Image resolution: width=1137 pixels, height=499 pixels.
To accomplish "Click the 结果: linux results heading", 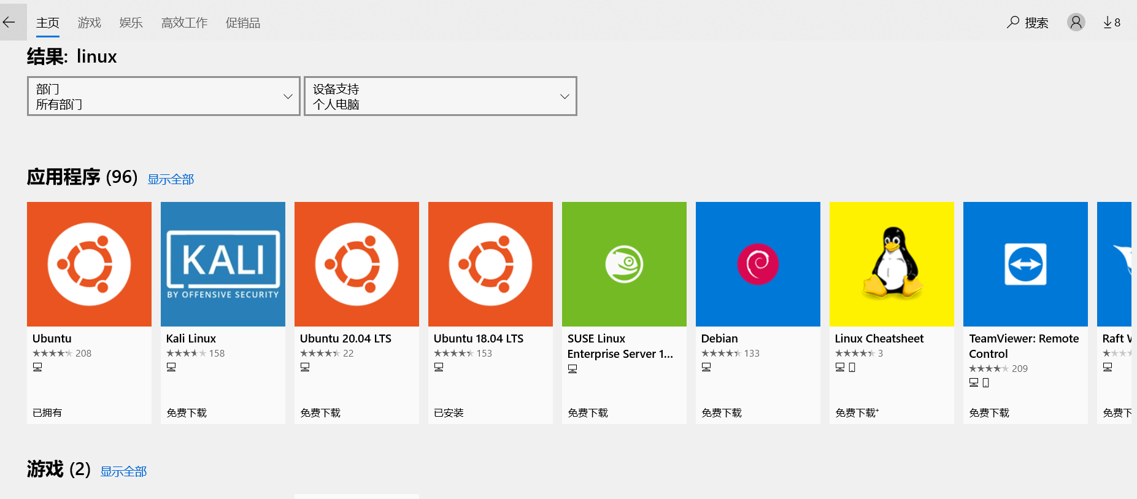I will (72, 56).
